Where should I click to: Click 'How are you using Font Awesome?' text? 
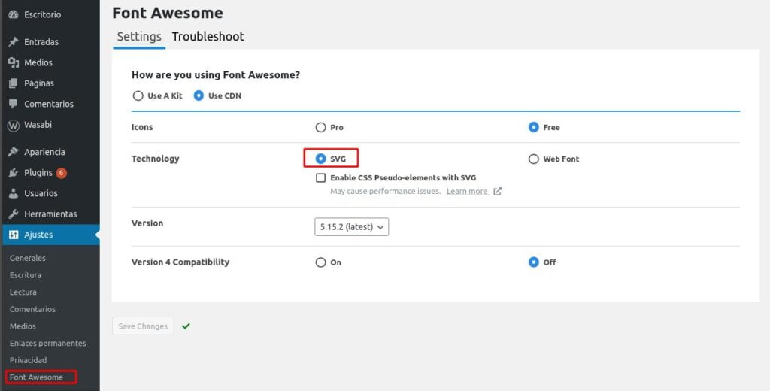coord(216,75)
